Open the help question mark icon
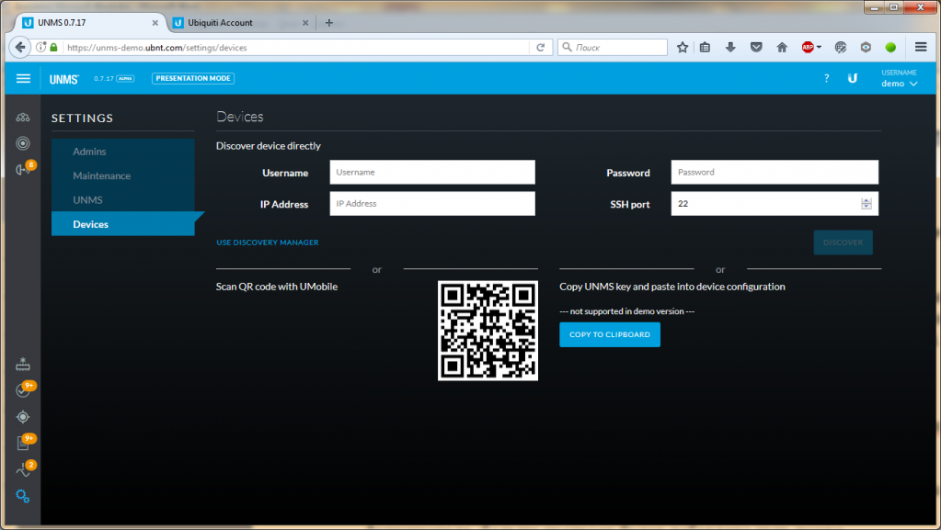941x530 pixels. (826, 79)
